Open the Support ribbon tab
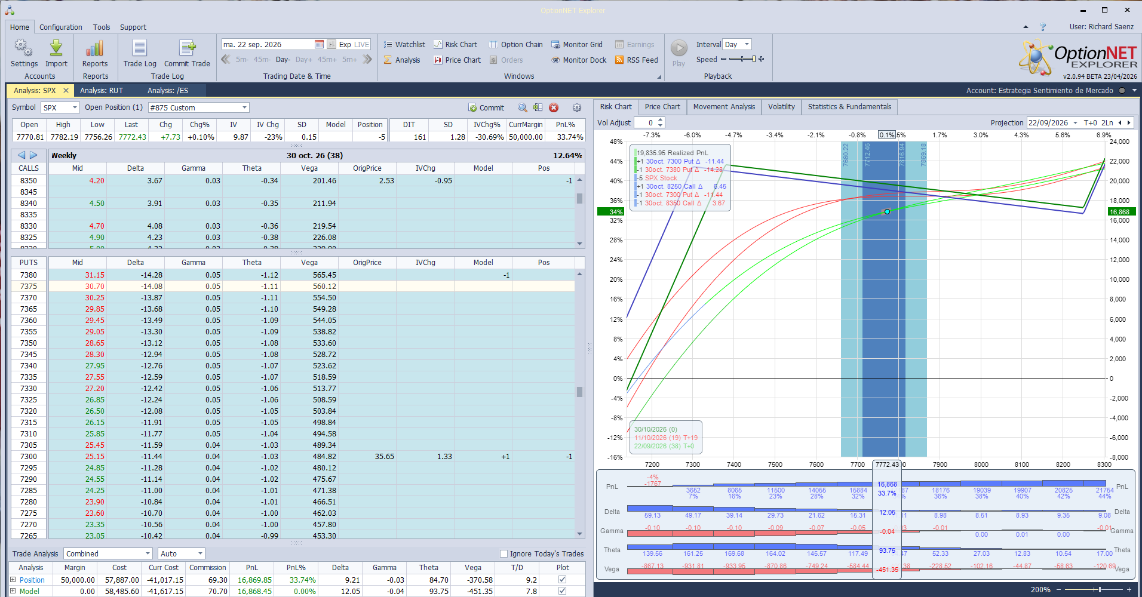The image size is (1142, 597). [133, 27]
